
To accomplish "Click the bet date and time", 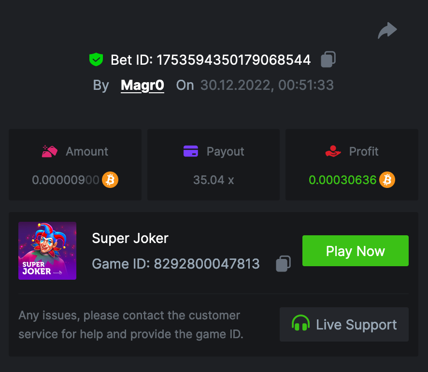I will 267,86.
